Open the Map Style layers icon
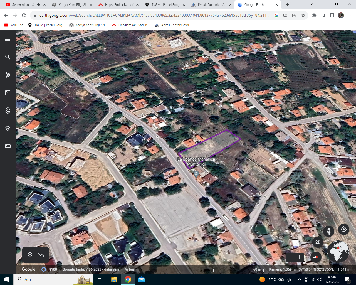 tap(8, 128)
